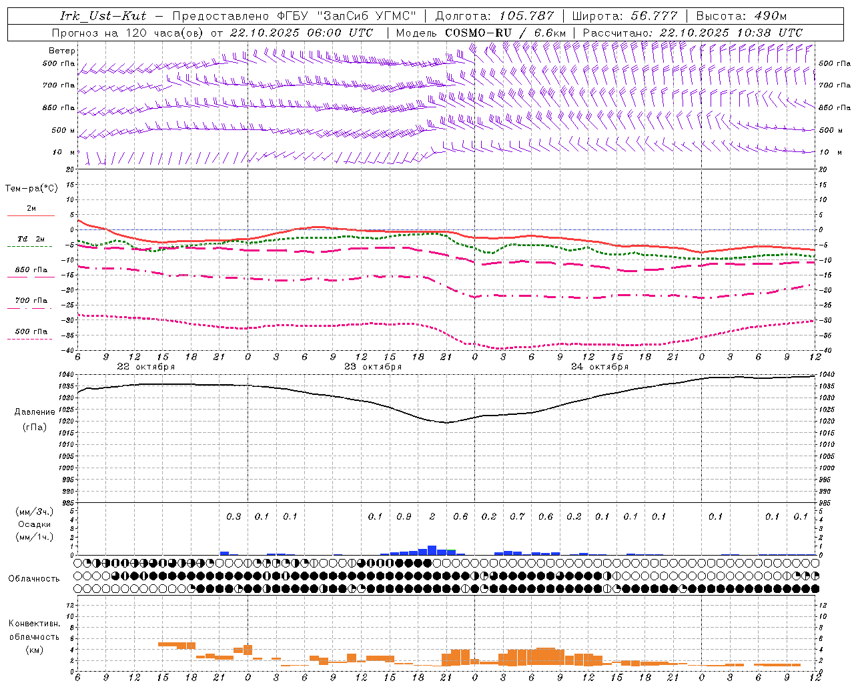Viewport: 854px width, 683px height.
Task: Click the pink dotted 500 гПа legend line
Action: point(29,339)
